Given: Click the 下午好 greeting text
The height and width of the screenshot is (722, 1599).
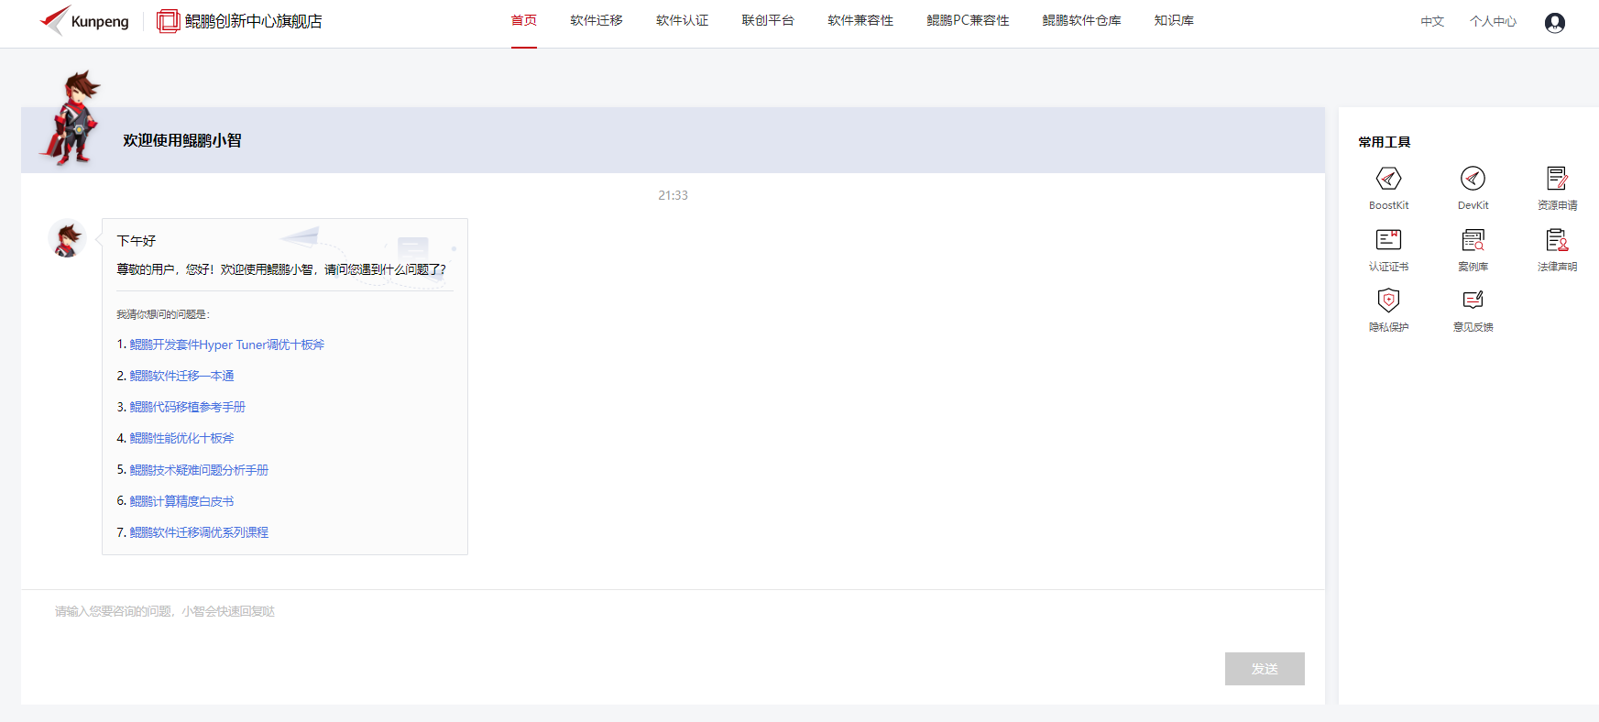Looking at the screenshot, I should 137,241.
